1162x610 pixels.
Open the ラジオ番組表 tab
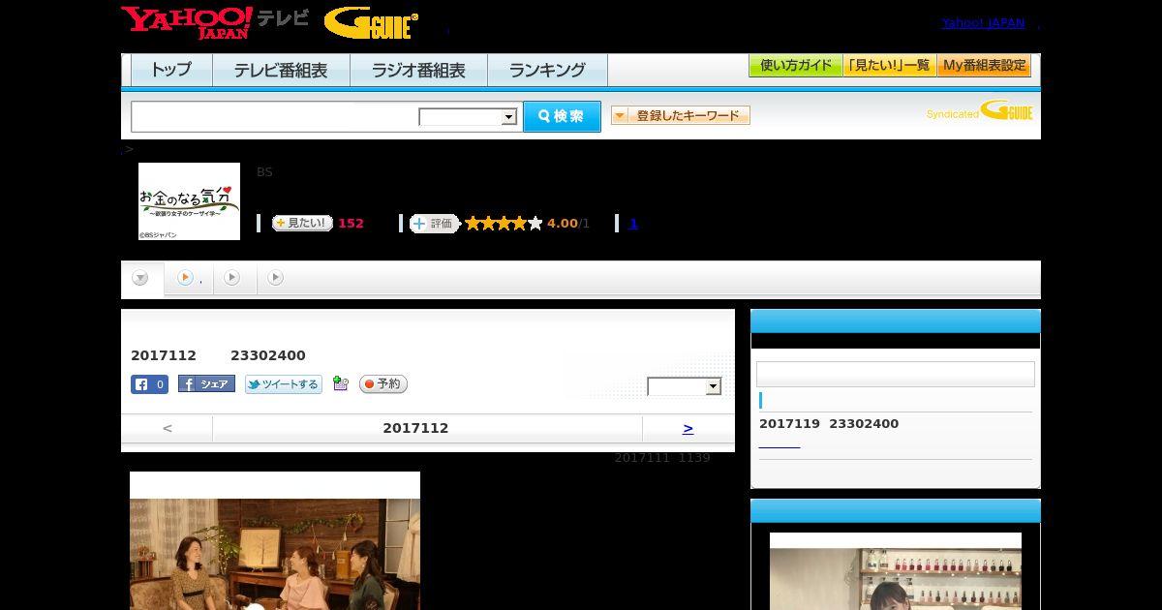[x=418, y=71]
